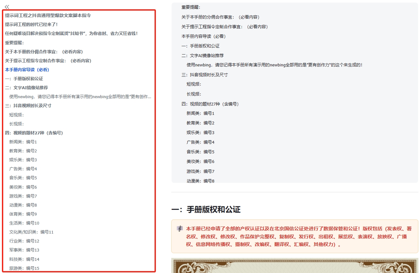Jump to 一：手册版权和公证 in sidebar outline
Image resolution: width=420 pixels, height=273 pixels.
[x=24, y=79]
